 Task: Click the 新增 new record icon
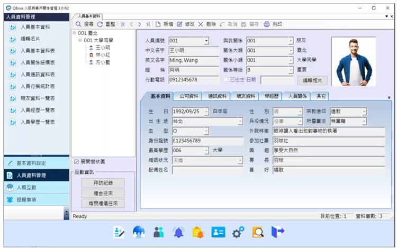tap(158, 24)
